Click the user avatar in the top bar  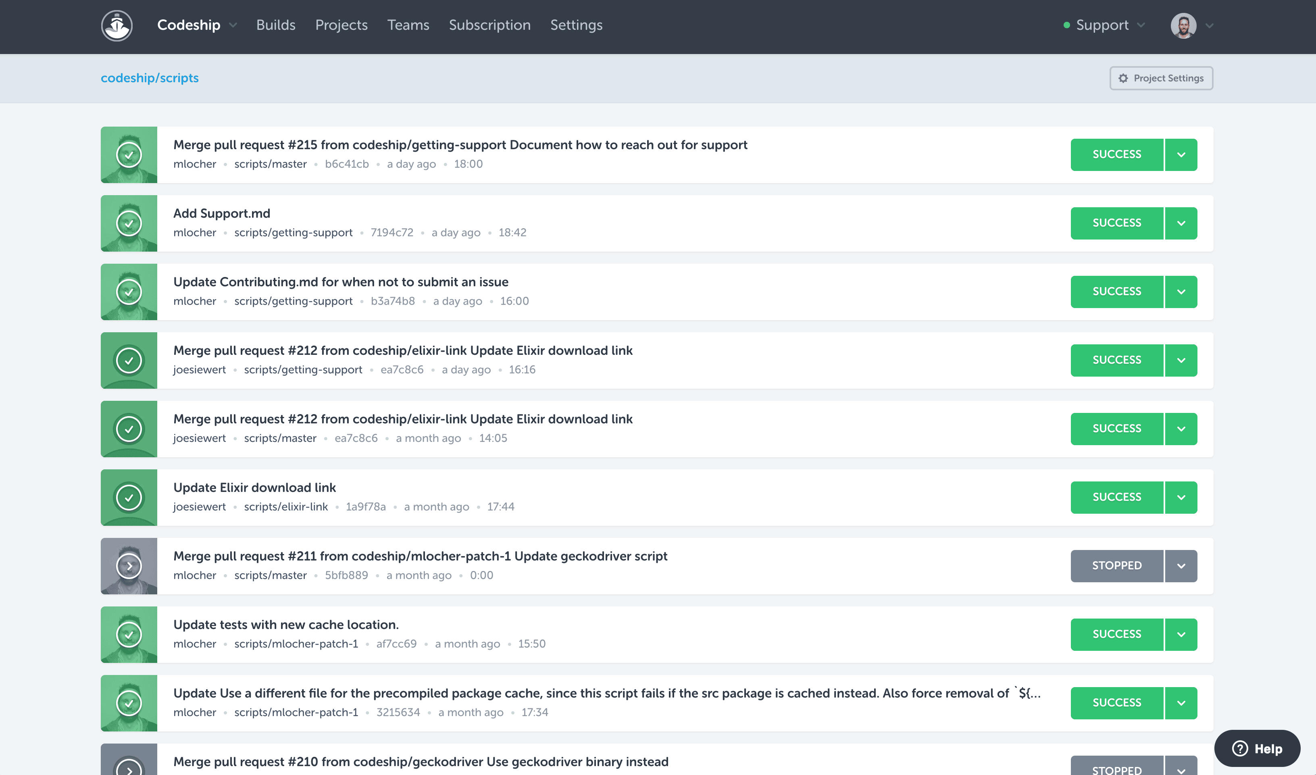[x=1183, y=25]
